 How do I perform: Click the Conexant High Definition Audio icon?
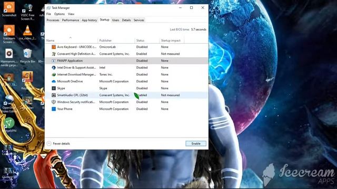pyautogui.click(x=54, y=54)
